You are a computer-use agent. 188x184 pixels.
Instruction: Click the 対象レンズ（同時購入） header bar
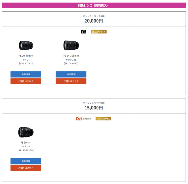tap(94, 5)
